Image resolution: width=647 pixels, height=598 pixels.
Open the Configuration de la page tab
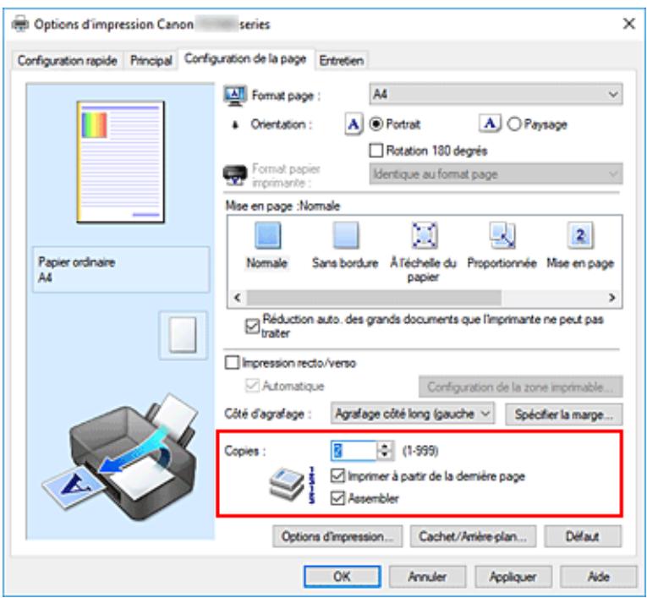(245, 58)
